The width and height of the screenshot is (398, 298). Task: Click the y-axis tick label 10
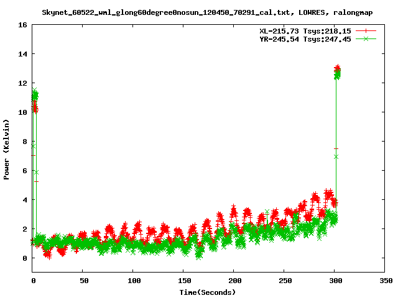[22, 112]
